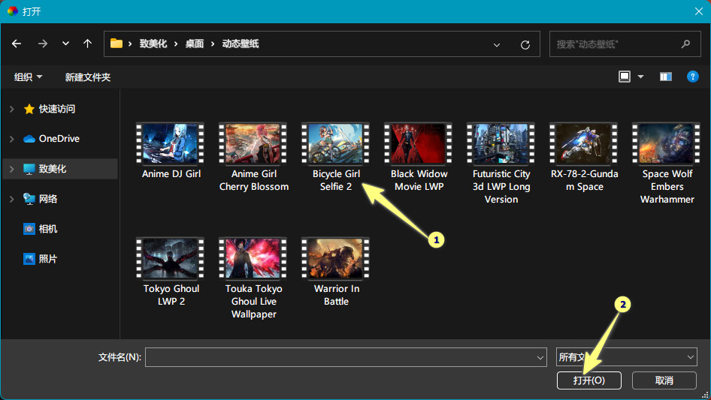Screen dimensions: 711x400
Task: Select 快速访问 in the sidebar
Action: click(57, 109)
